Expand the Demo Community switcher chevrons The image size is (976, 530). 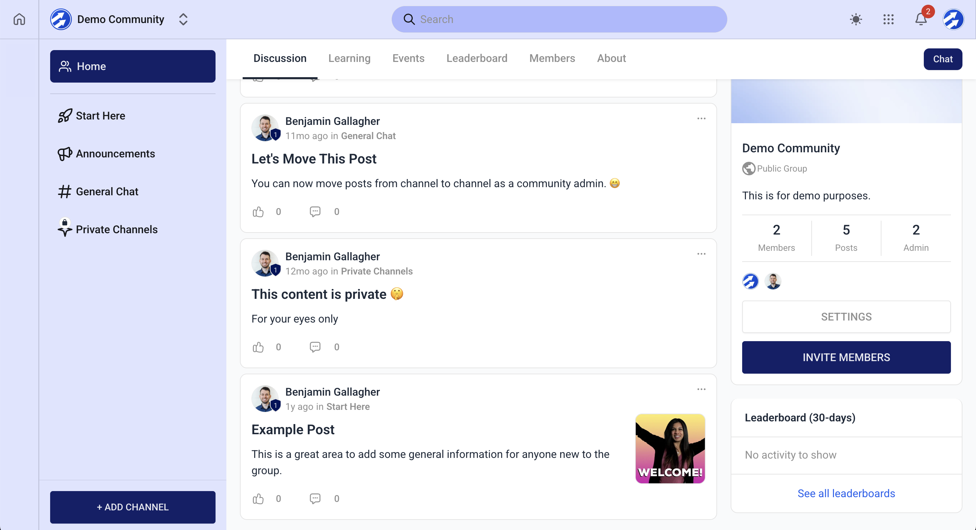pyautogui.click(x=183, y=19)
